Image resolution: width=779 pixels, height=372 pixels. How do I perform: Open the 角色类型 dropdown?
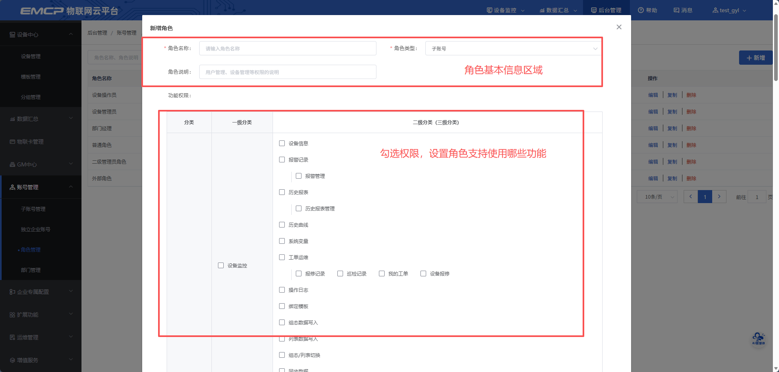pyautogui.click(x=513, y=48)
